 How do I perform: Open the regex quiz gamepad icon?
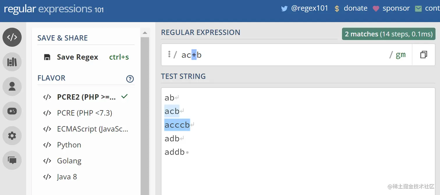click(12, 111)
